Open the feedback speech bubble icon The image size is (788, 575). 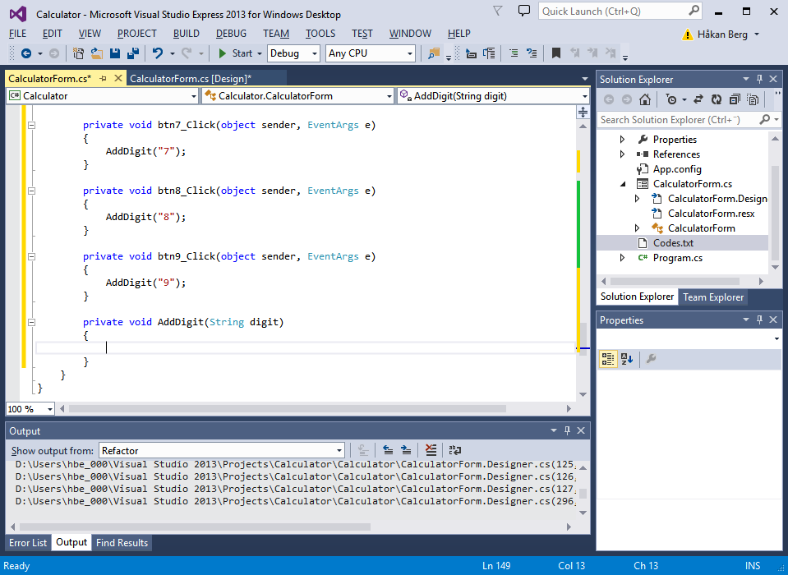point(524,11)
